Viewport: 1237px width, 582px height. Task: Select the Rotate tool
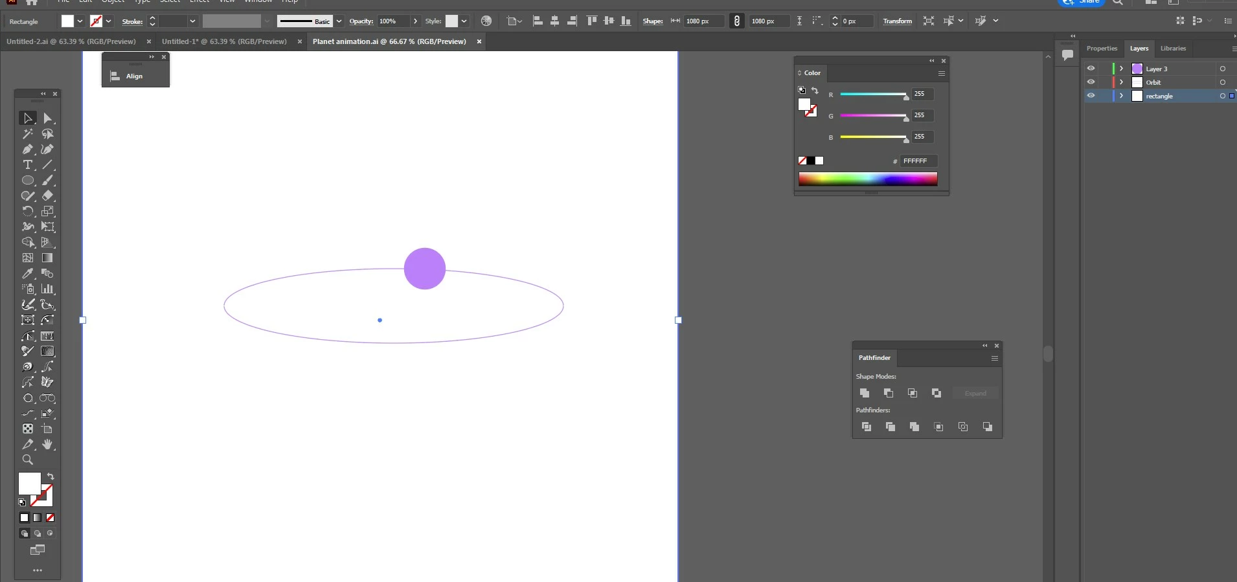(27, 212)
